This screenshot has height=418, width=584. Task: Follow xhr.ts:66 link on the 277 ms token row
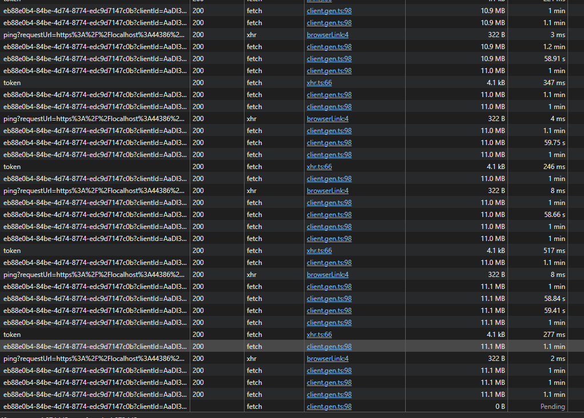coord(319,335)
